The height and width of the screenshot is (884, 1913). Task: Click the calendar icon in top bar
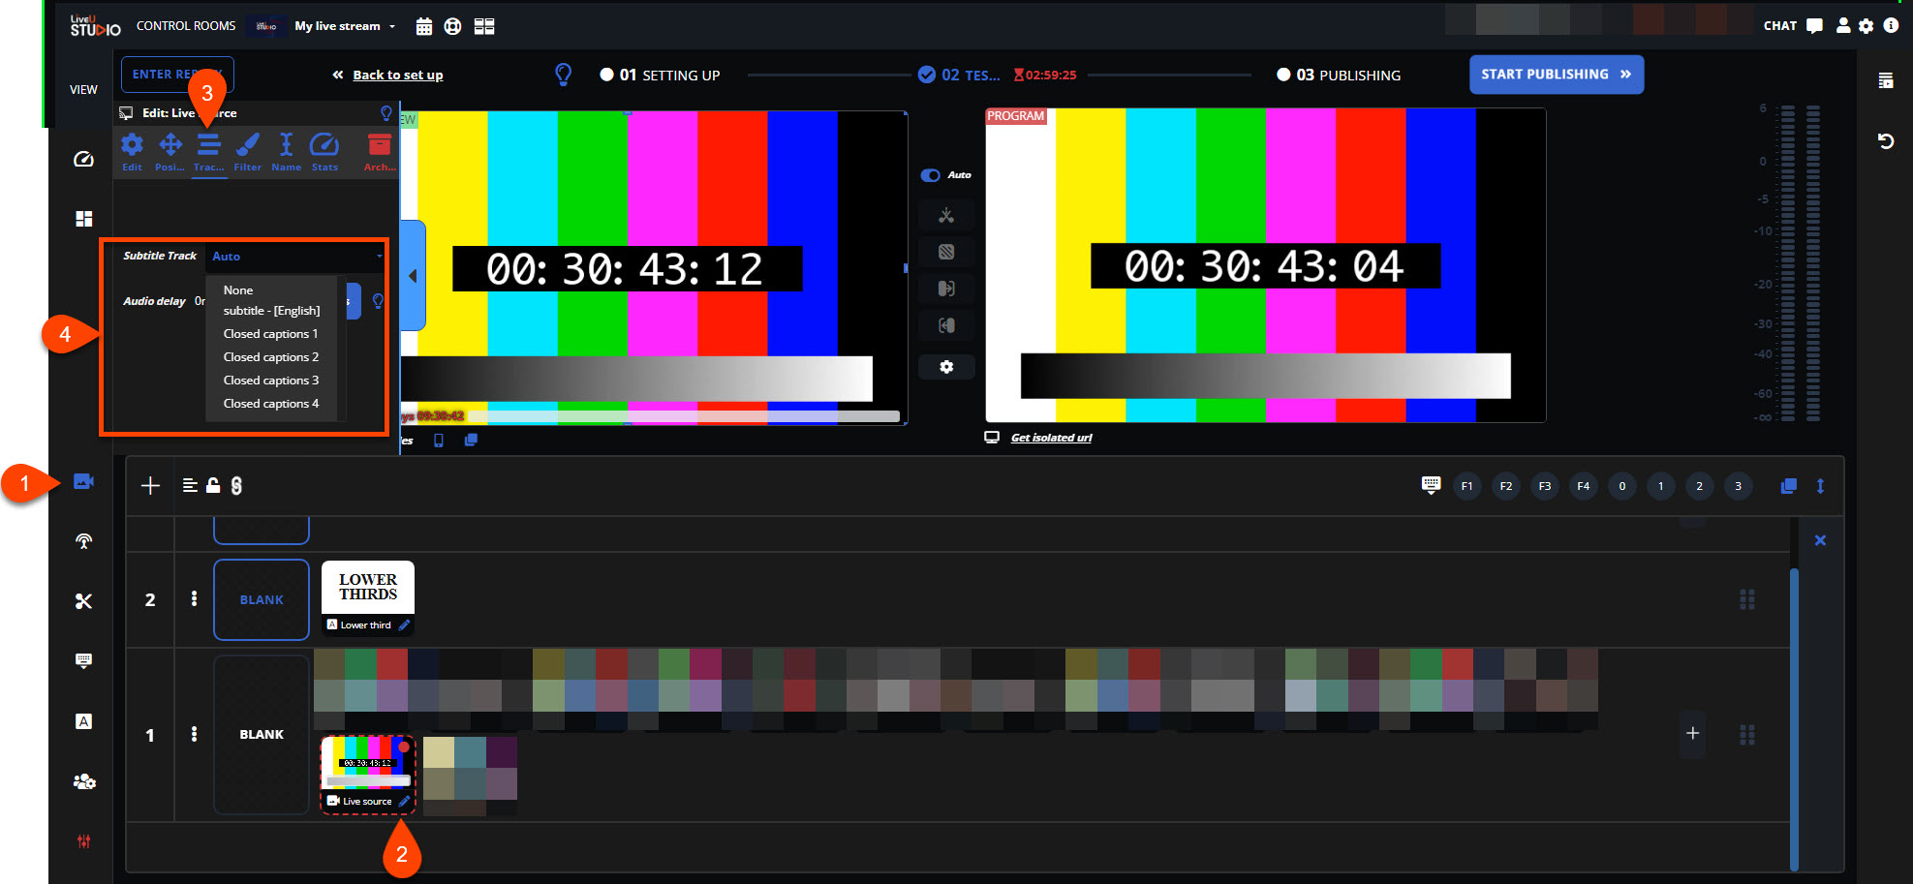[423, 26]
